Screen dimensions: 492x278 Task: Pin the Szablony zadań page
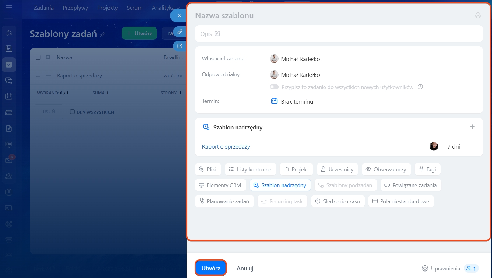click(x=103, y=34)
